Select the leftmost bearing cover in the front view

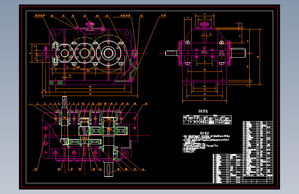(x=64, y=53)
